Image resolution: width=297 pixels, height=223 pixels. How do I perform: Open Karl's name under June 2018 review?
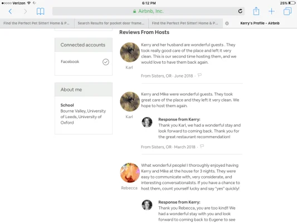coord(129,67)
